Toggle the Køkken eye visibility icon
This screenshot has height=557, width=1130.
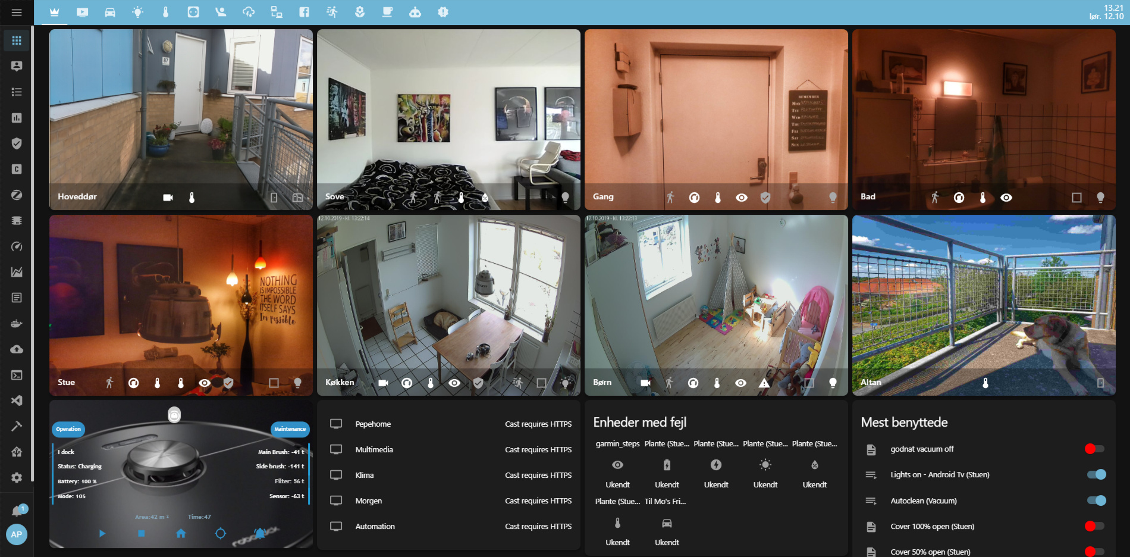(x=454, y=383)
